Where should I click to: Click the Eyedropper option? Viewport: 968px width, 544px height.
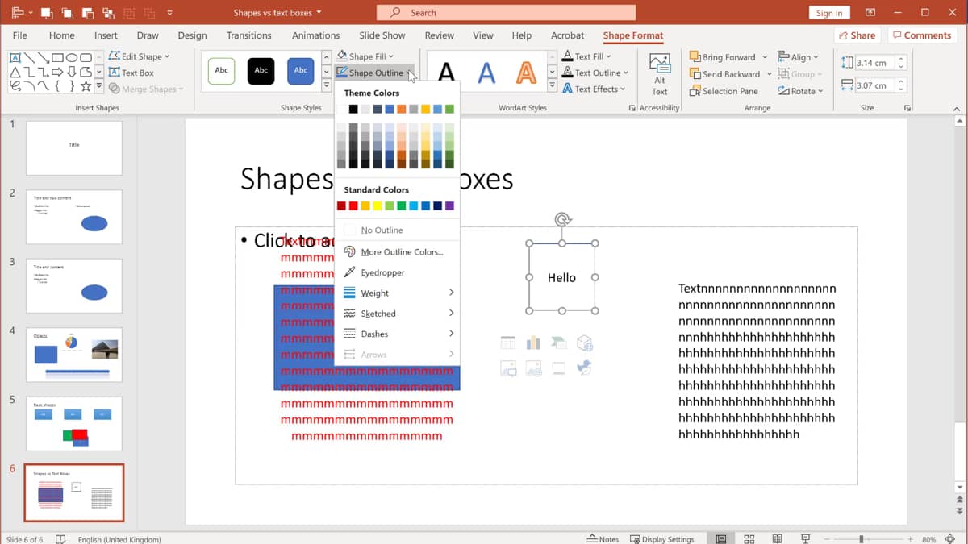(382, 272)
